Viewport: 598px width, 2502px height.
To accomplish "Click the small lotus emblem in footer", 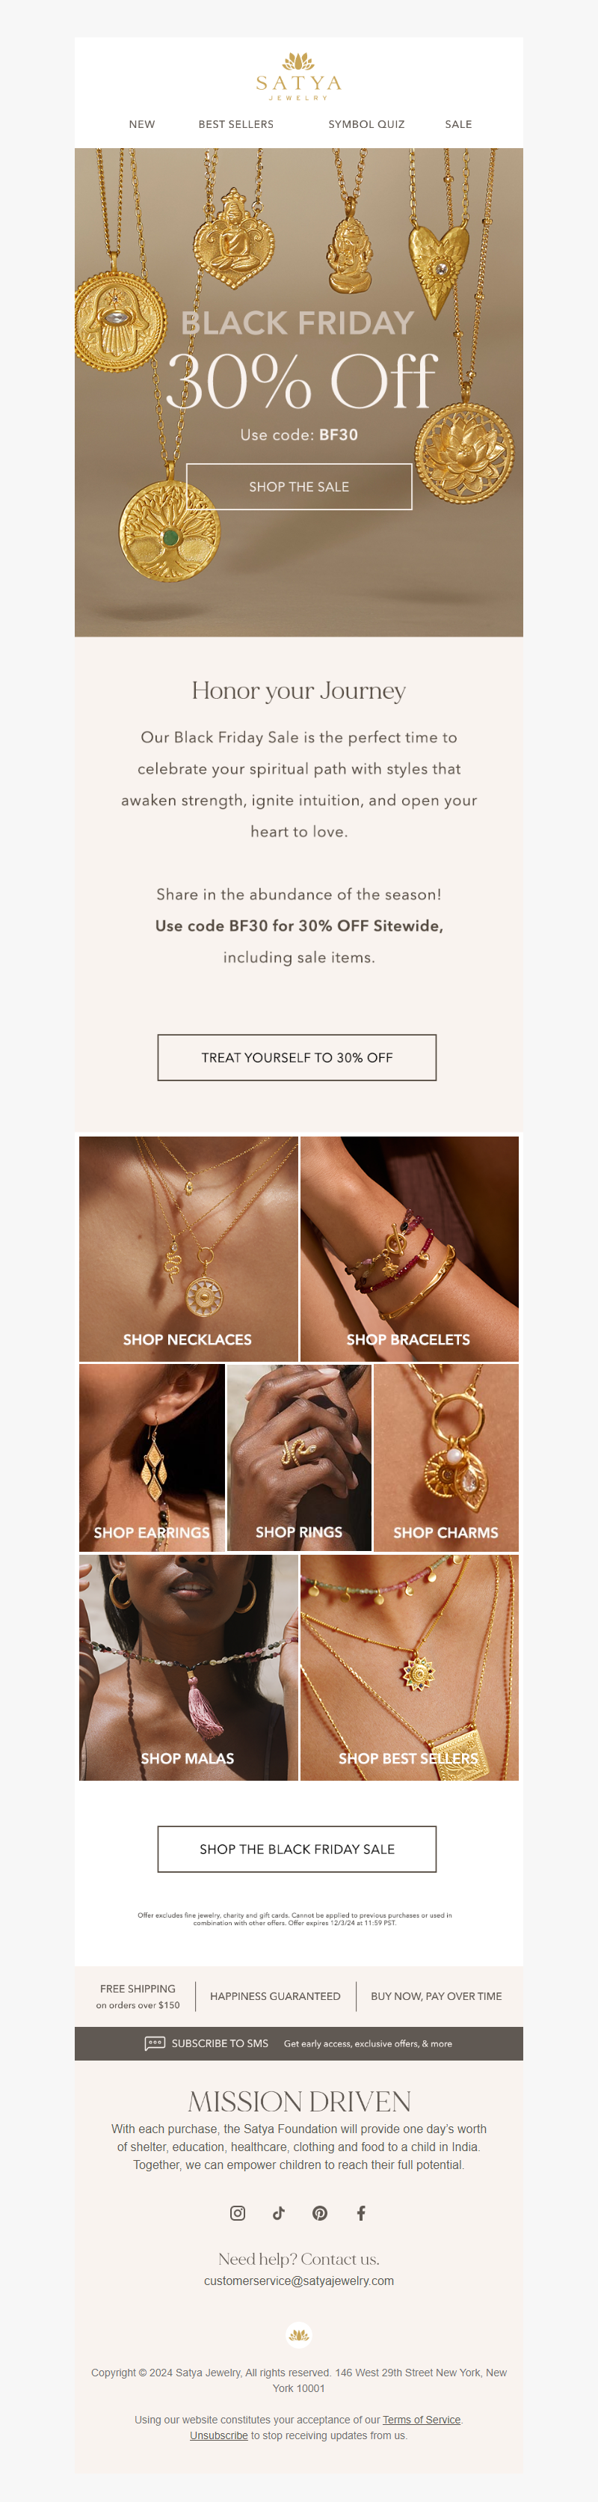I will click(x=299, y=2335).
